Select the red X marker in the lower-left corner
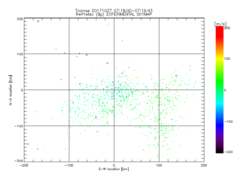240x180 pixels. [x=28, y=144]
